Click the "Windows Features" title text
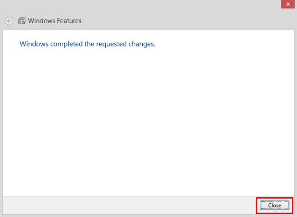The image size is (297, 217). tap(55, 21)
